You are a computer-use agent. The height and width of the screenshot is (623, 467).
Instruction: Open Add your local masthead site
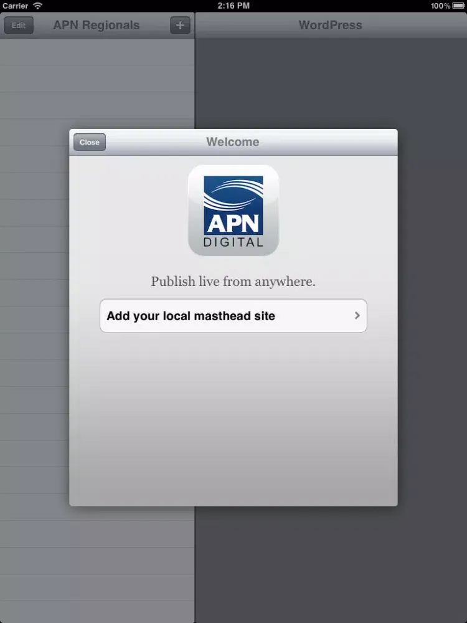[x=233, y=316]
